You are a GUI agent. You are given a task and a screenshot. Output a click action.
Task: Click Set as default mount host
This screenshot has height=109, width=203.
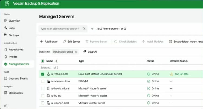(186, 42)
